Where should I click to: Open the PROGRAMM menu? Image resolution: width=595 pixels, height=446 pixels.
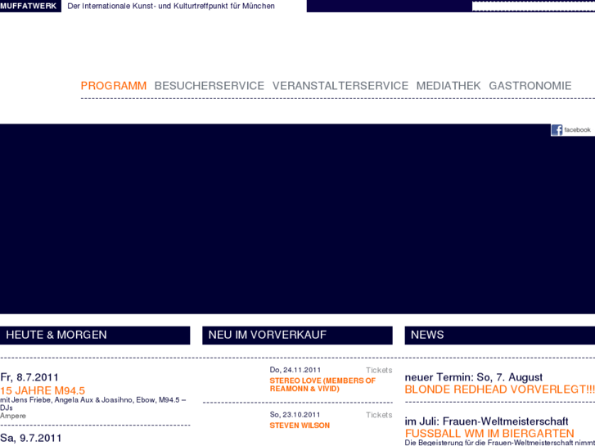114,86
